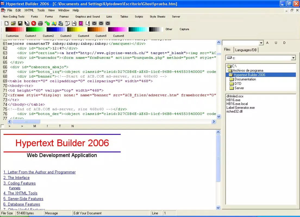This screenshot has height=217, width=300.
Task: Click the code editor horizontal scroll right arrow
Action: pos(214,122)
